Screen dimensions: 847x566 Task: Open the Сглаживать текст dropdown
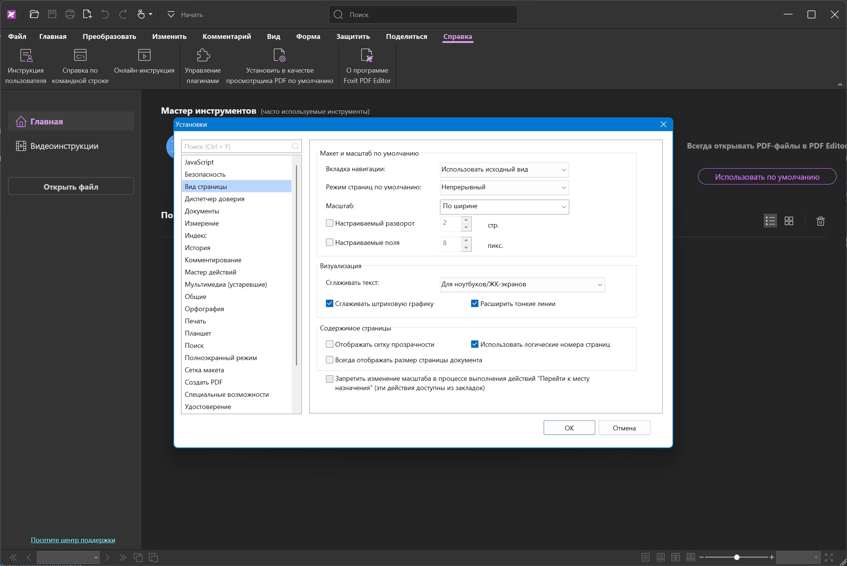coord(522,284)
